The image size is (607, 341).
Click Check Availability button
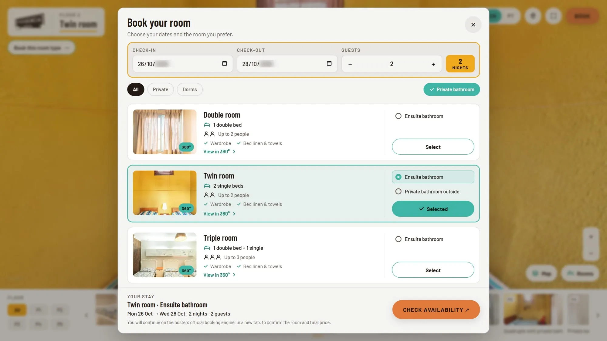pyautogui.click(x=436, y=309)
